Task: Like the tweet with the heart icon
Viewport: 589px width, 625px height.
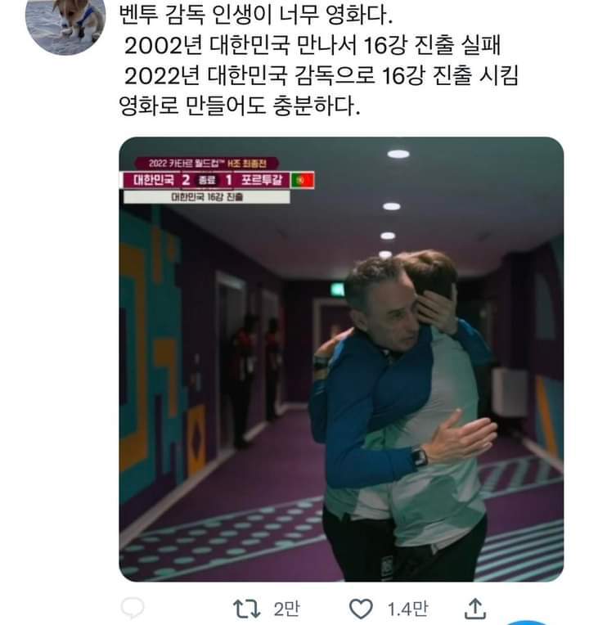Action: [361, 609]
